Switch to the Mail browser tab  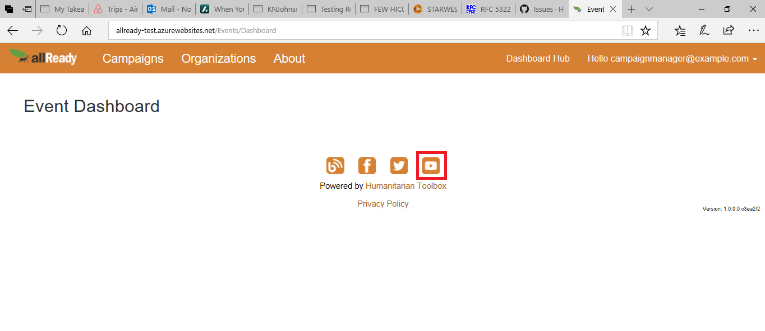169,9
